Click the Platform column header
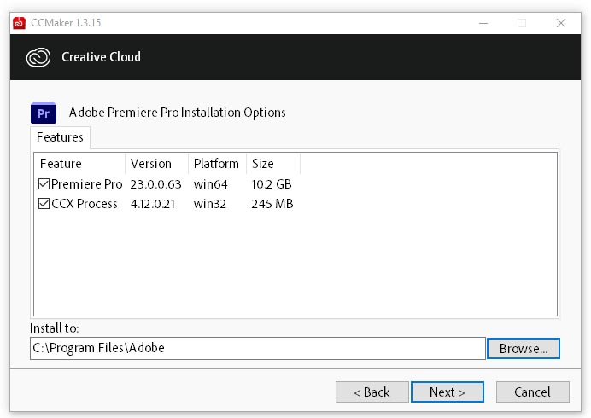 point(218,164)
